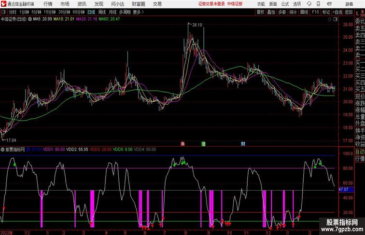Click the MA10: 21.01 value
The width and height of the screenshot is (365, 235).
64,19
